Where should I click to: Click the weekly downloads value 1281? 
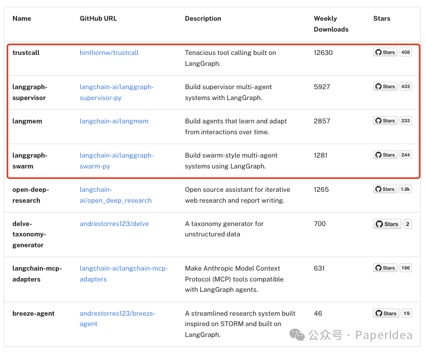point(320,156)
